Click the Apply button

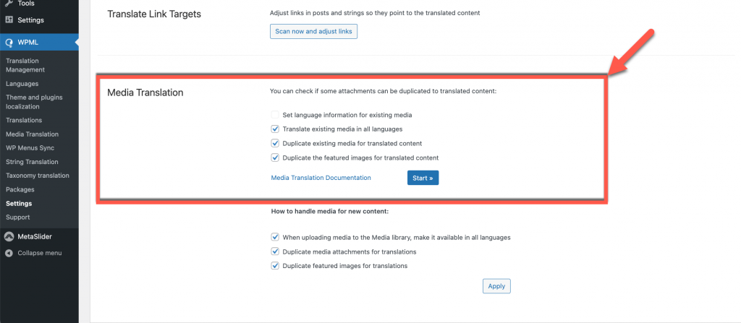pos(496,286)
